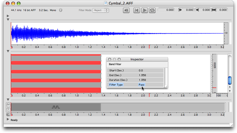The height and width of the screenshot is (133, 237).
Task: Click the vertical scrollbar up arrow
Action: [x=230, y=87]
